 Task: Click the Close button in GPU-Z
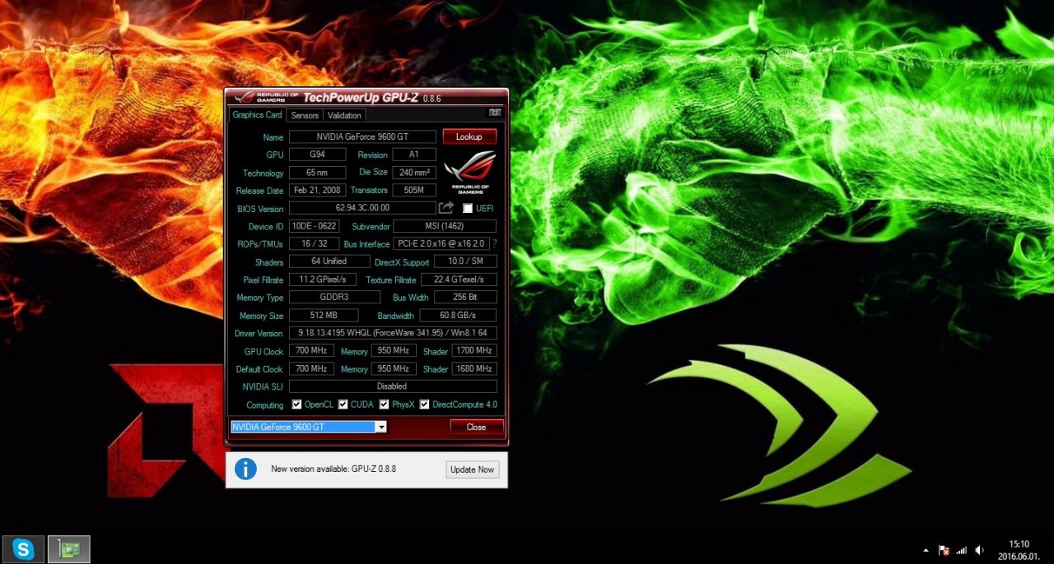(476, 427)
